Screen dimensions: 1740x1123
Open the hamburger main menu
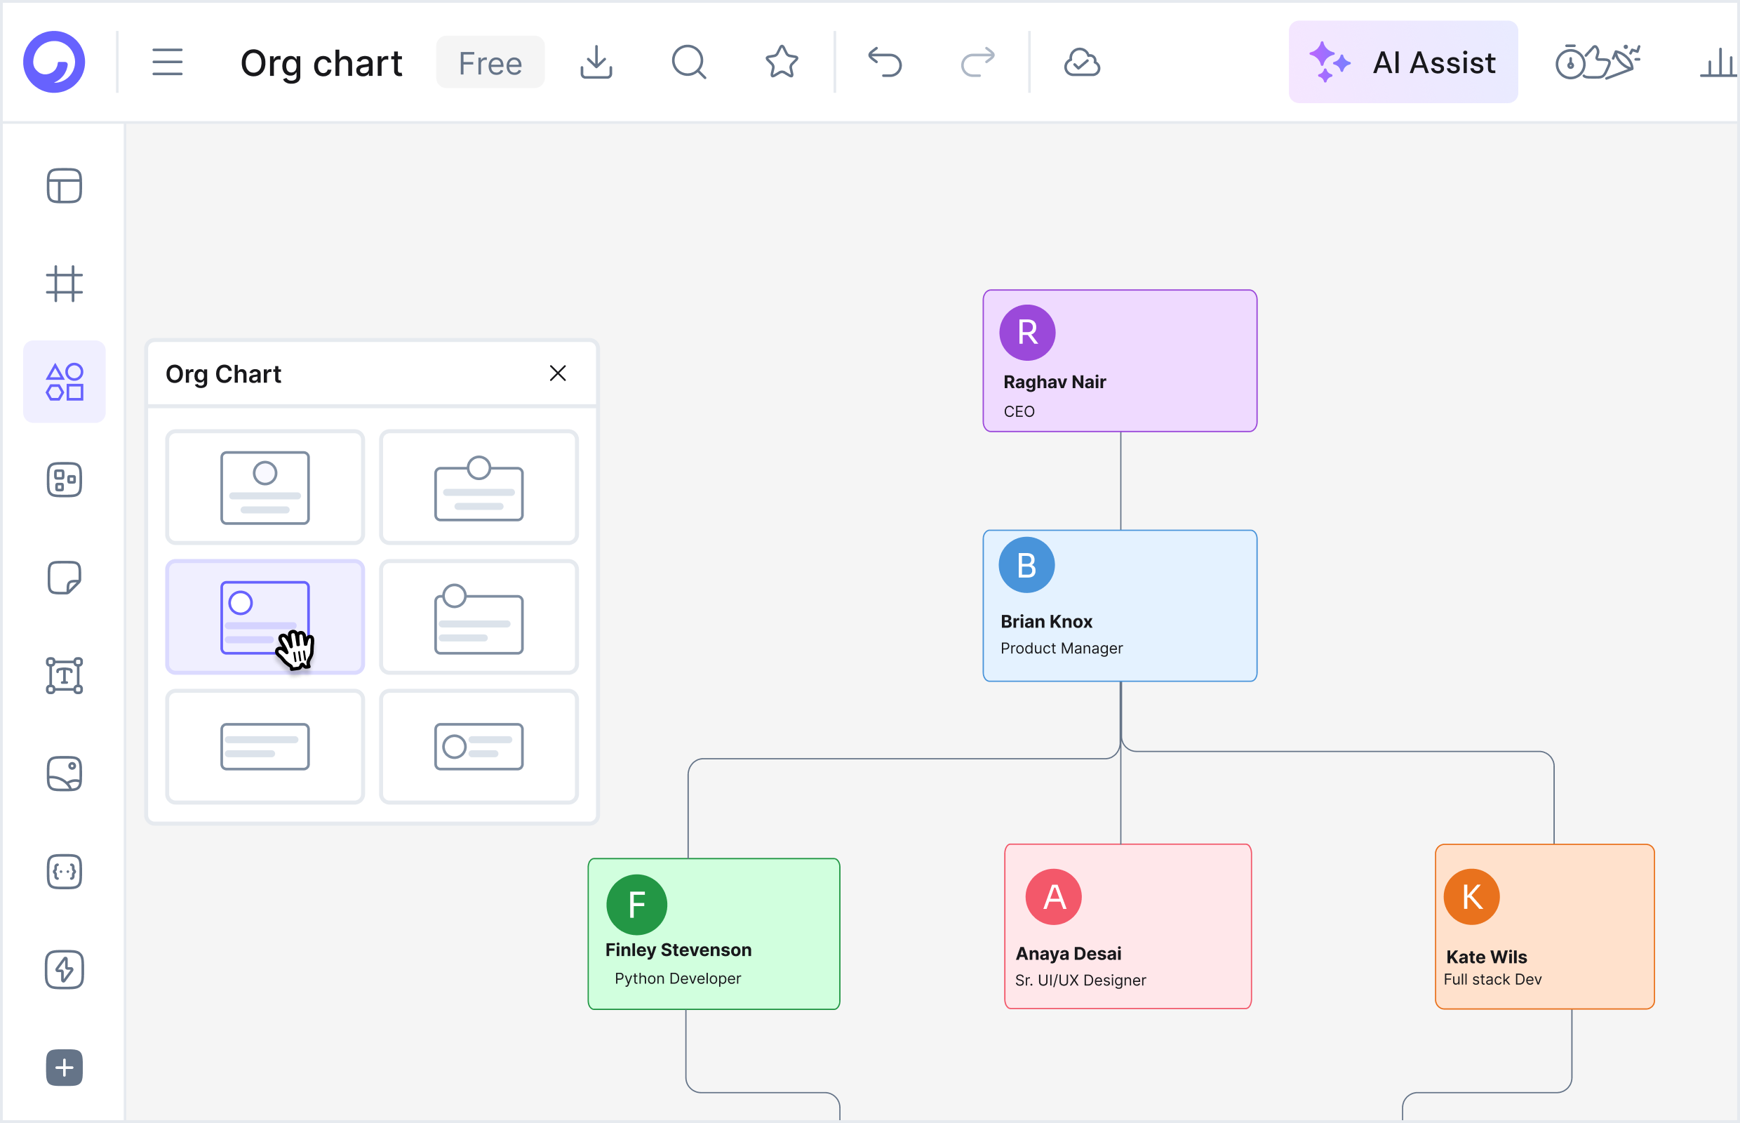167,62
